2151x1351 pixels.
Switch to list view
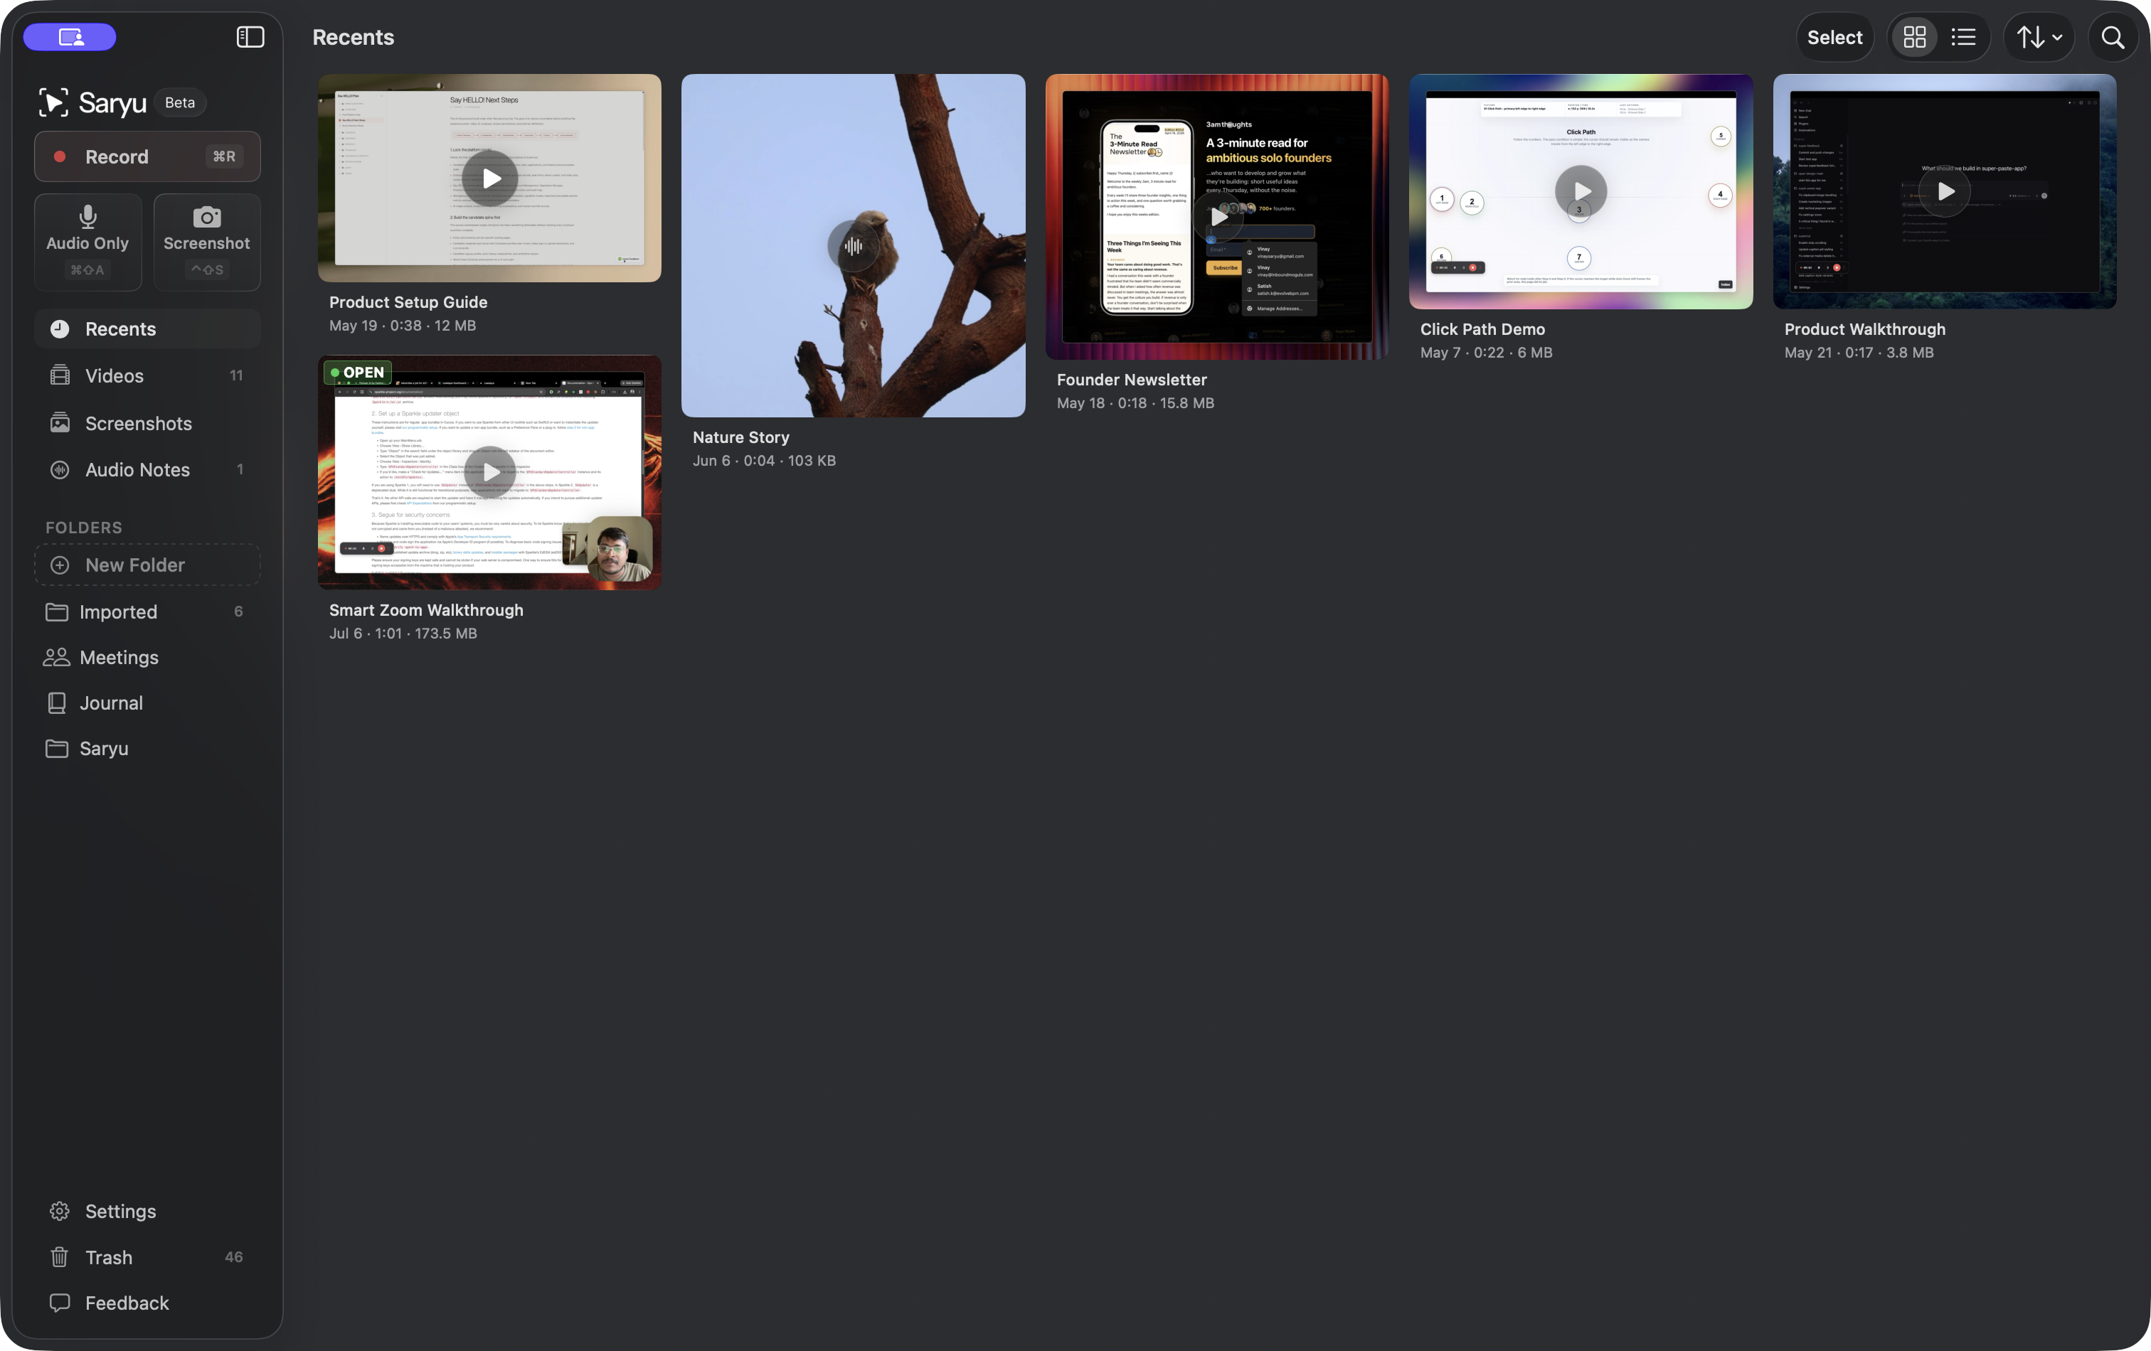coord(1963,36)
